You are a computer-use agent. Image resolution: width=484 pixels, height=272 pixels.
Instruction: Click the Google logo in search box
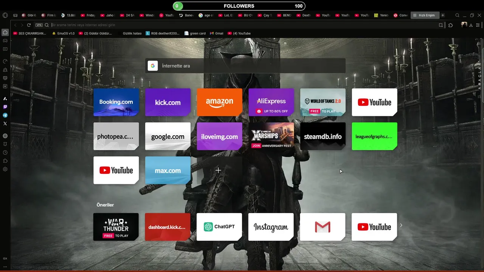(x=153, y=66)
